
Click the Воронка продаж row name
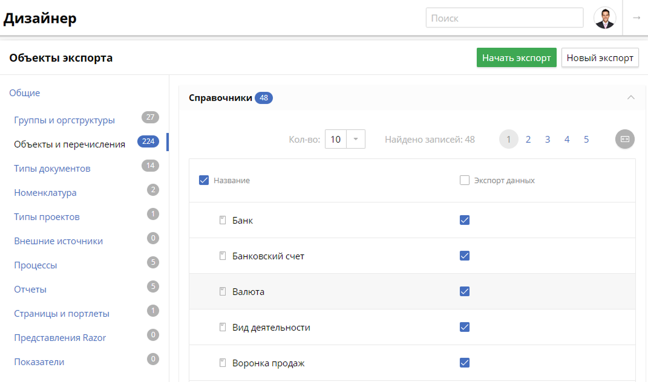[268, 363]
